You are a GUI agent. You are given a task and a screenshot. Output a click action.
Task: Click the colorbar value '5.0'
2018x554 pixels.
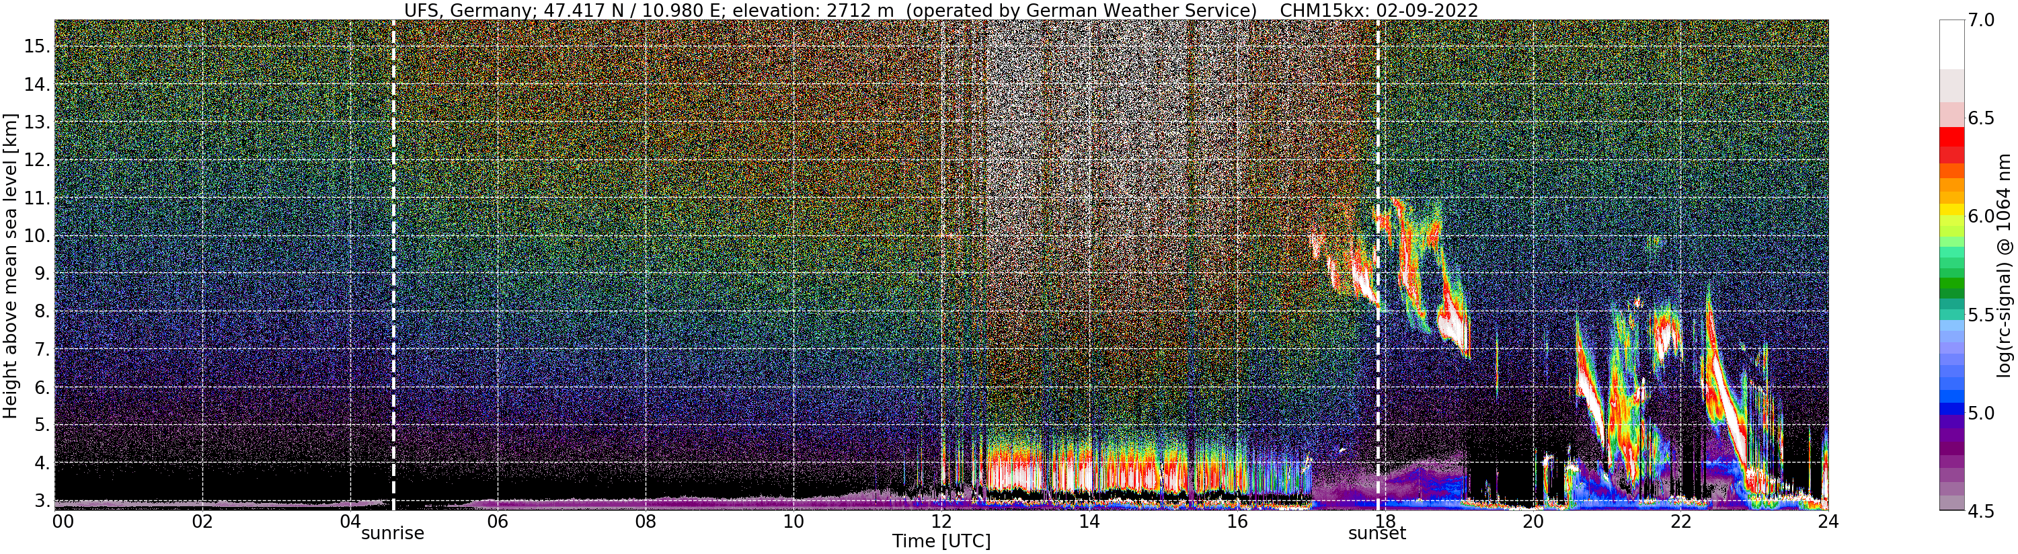point(1982,413)
